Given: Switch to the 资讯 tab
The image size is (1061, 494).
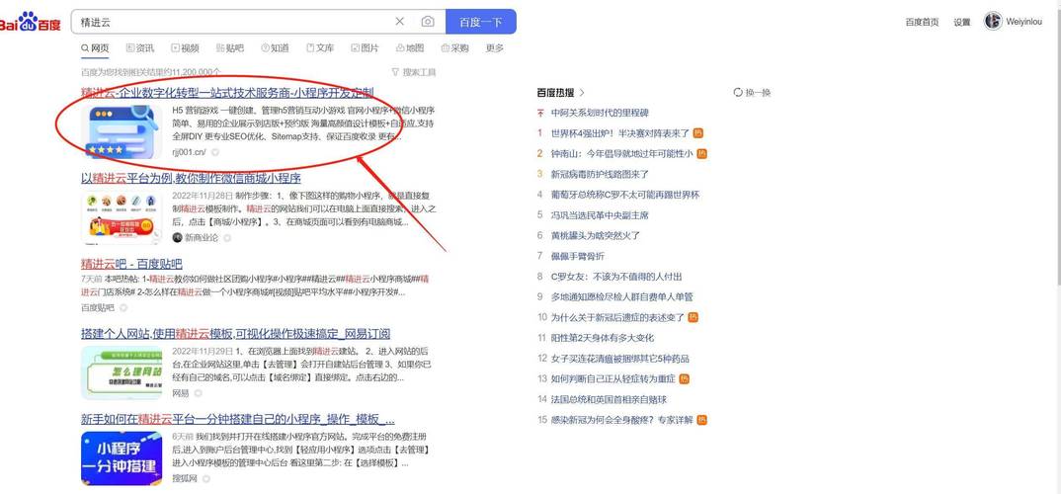Looking at the screenshot, I should (x=140, y=48).
